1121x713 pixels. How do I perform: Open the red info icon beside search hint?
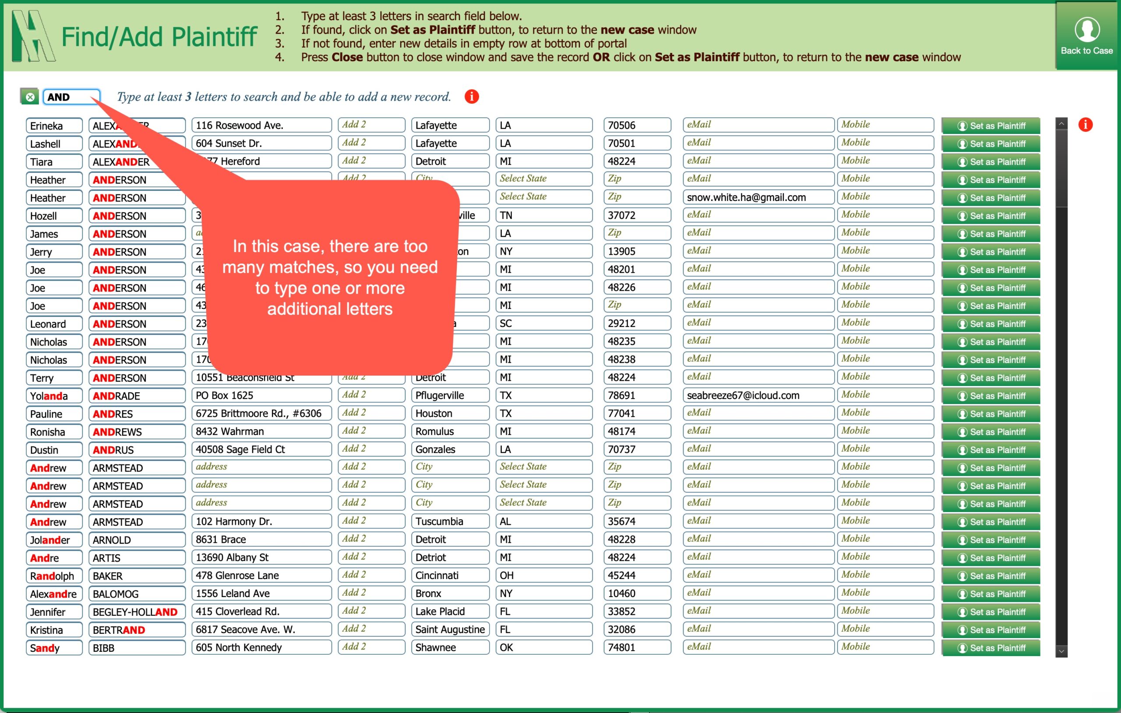(472, 96)
